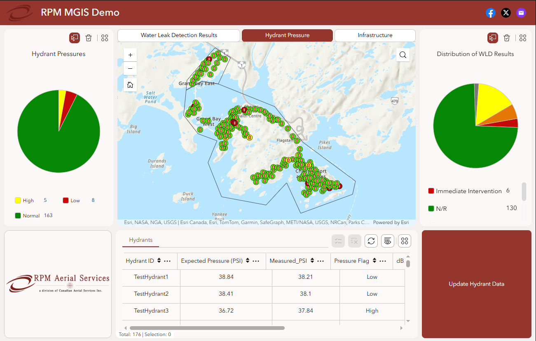Click the green Normal legend swatch
This screenshot has width=536, height=341.
18,215
